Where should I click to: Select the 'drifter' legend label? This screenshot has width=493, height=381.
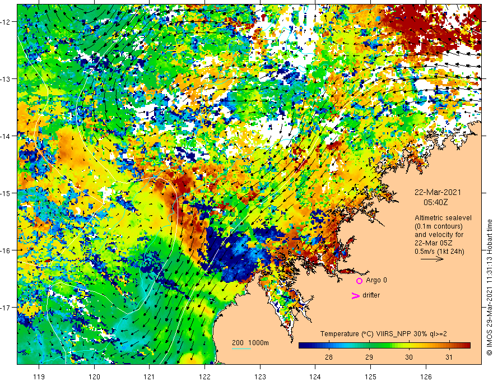point(371,295)
